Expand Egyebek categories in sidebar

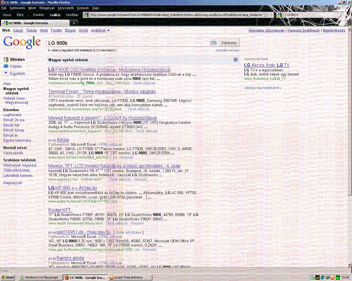(x=15, y=73)
